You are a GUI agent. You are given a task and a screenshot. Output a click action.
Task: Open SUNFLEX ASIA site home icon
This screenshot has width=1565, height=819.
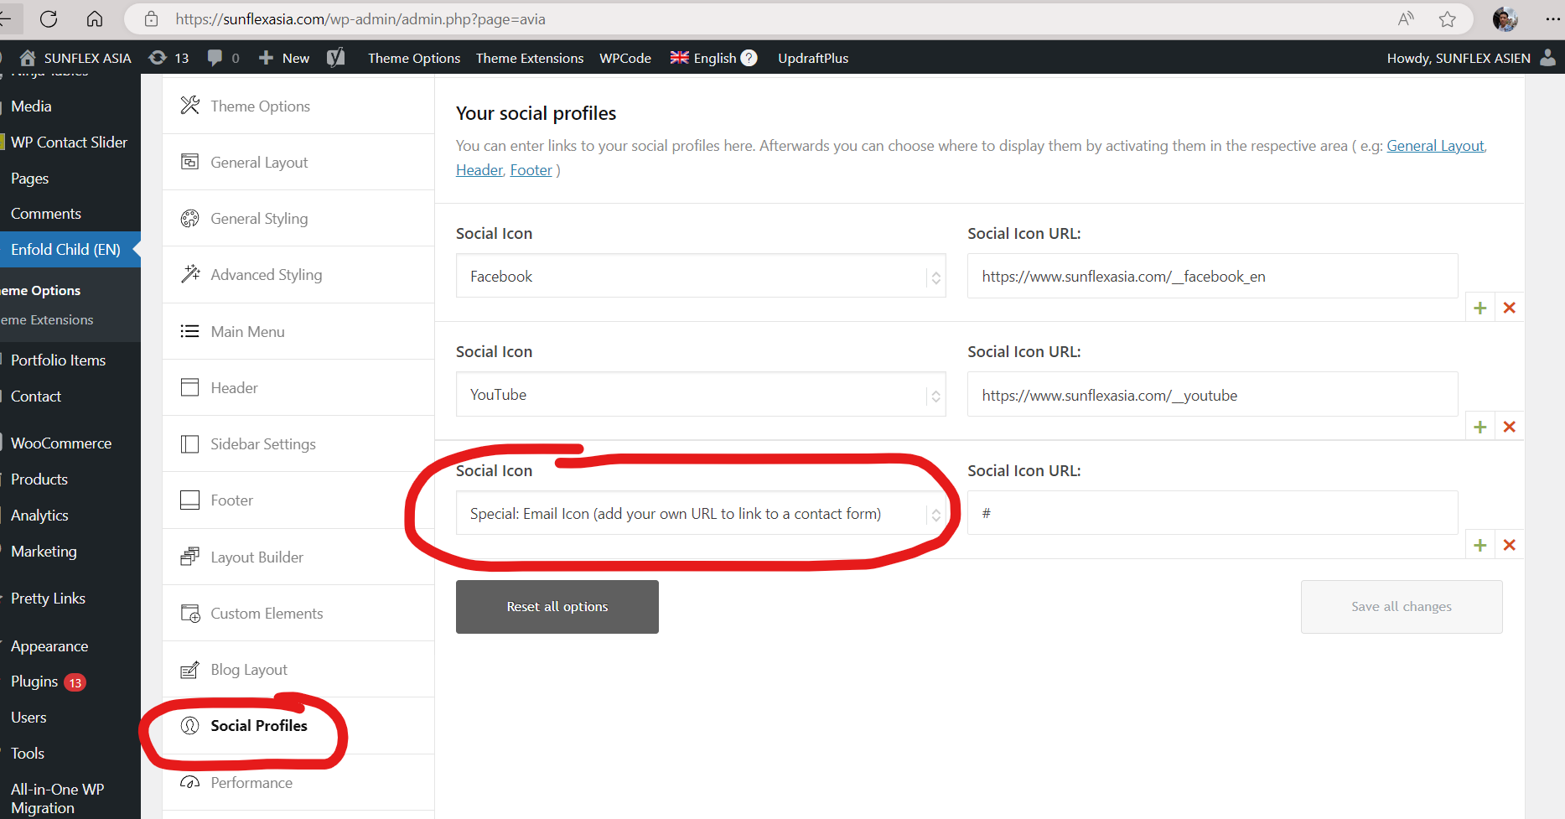coord(28,58)
